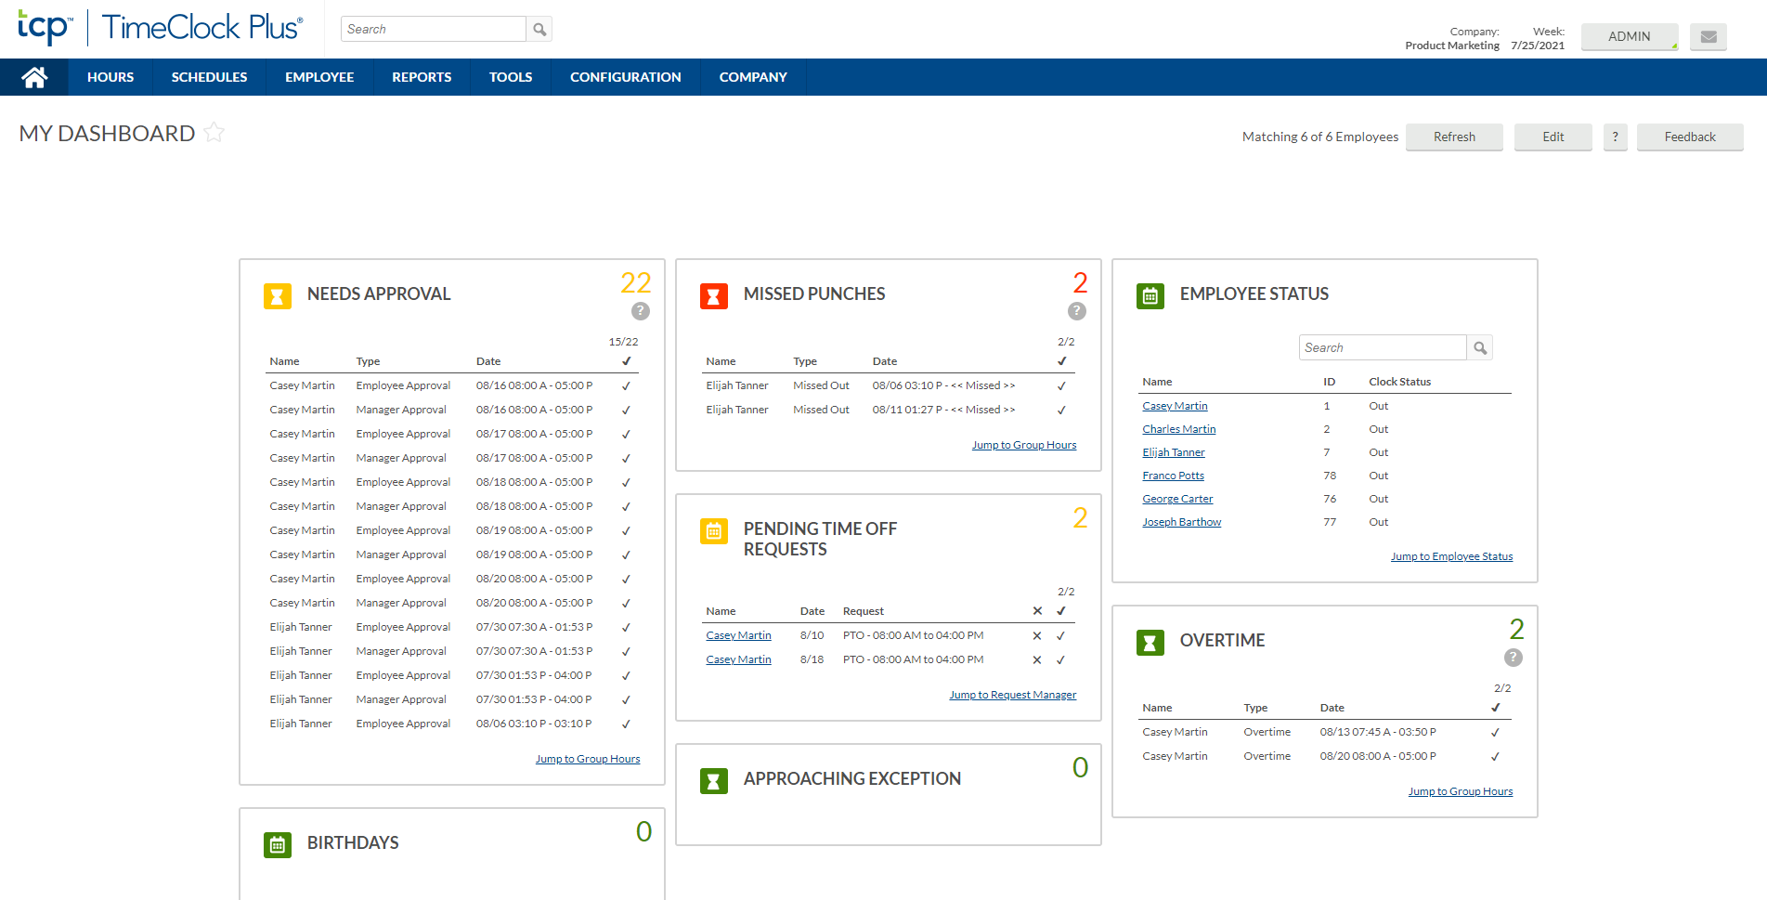The image size is (1767, 900).
Task: Focus the Employee Status search field
Action: [x=1383, y=347]
